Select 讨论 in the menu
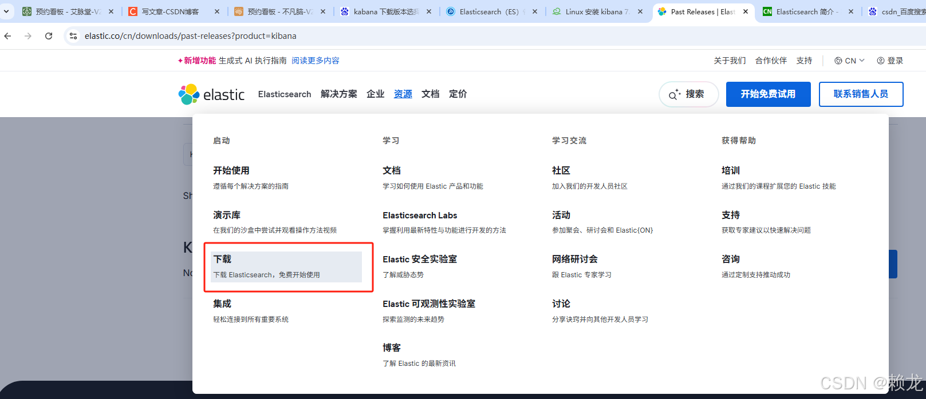This screenshot has height=399, width=926. 561,304
